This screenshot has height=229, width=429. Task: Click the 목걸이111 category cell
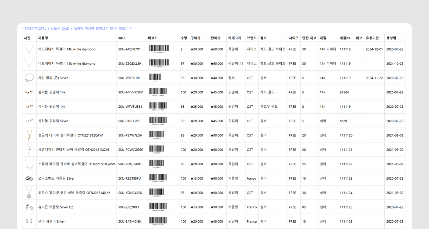(x=236, y=64)
